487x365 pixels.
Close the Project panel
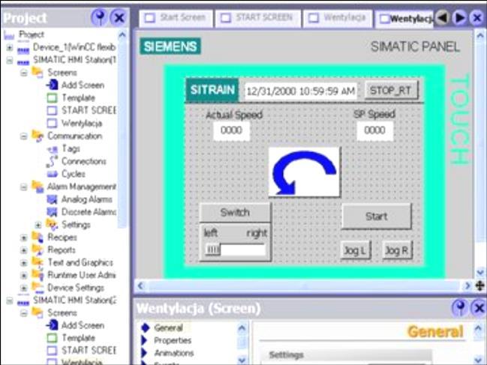(119, 17)
